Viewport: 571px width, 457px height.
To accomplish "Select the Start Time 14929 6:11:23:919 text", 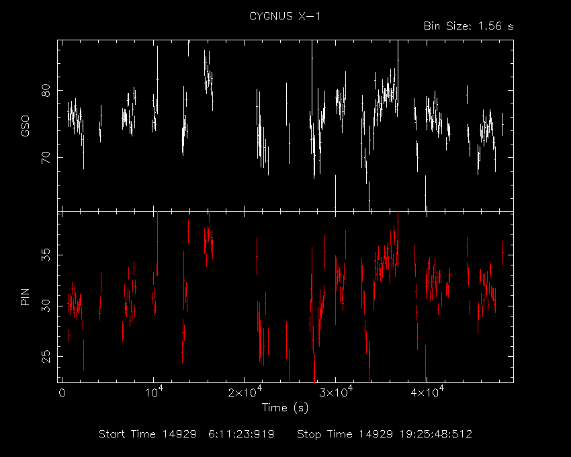I will 187,434.
